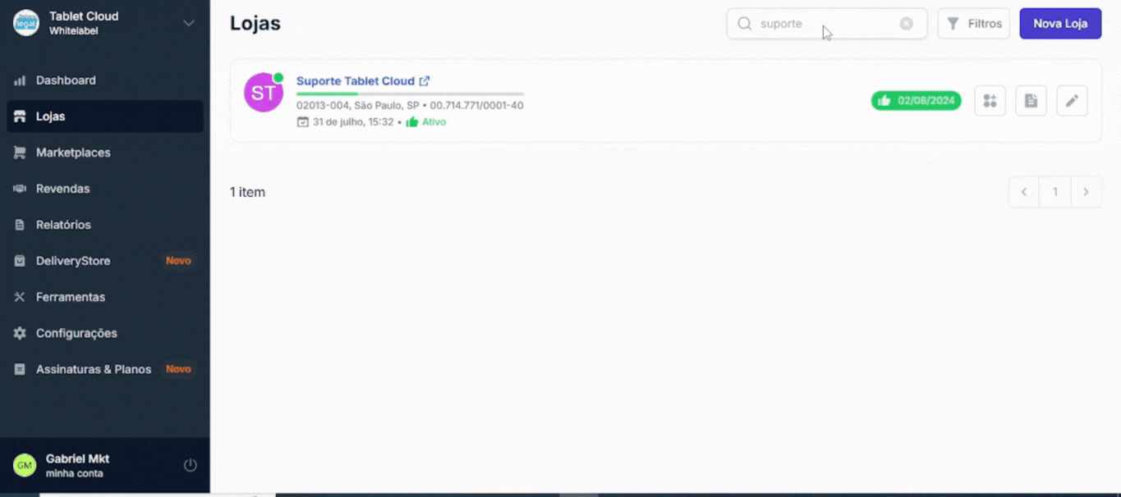
Task: Open Dashboard in the sidebar
Action: (66, 80)
